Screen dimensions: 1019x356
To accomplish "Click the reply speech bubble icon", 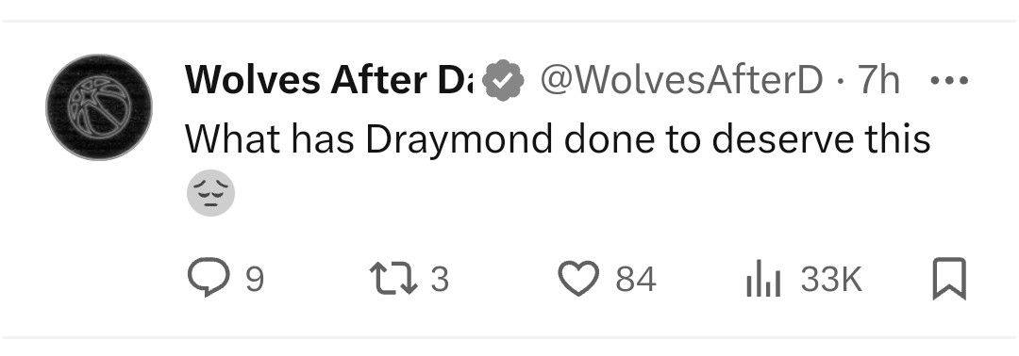I will [209, 278].
